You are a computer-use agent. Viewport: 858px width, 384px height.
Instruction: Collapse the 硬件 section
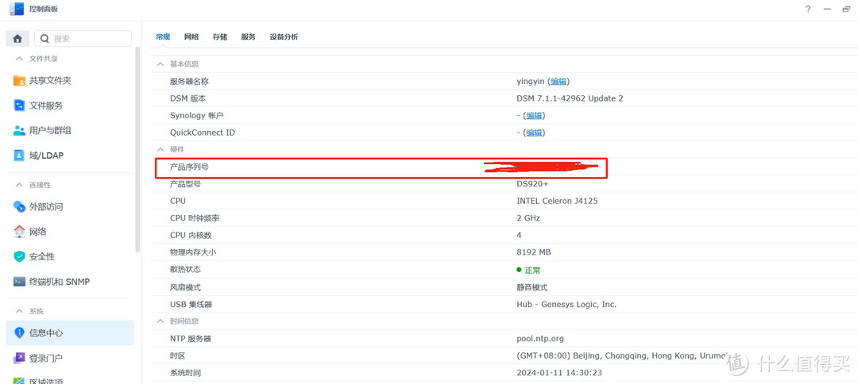coord(160,149)
